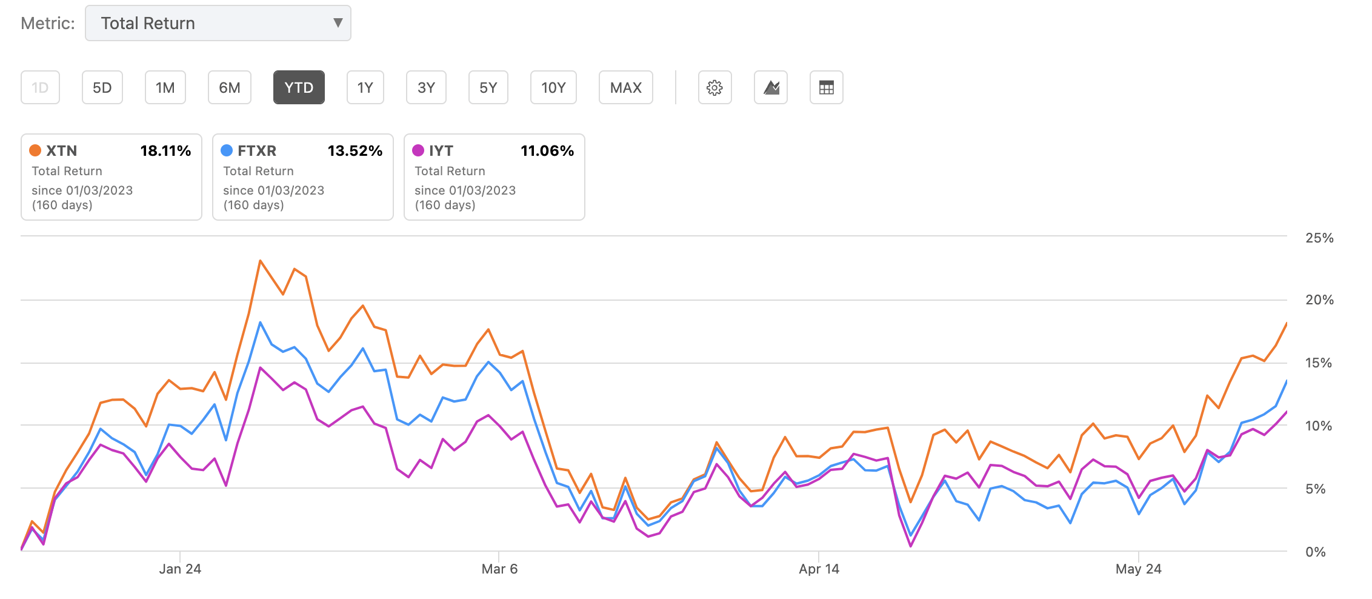This screenshot has width=1372, height=599.
Task: Toggle the FTXR series card
Action: pyautogui.click(x=302, y=177)
